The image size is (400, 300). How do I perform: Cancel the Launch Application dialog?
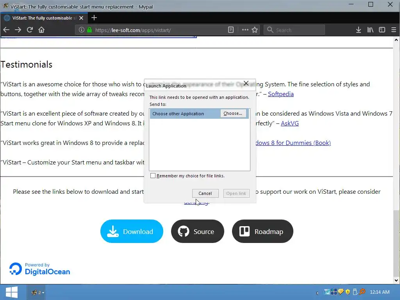coord(205,193)
